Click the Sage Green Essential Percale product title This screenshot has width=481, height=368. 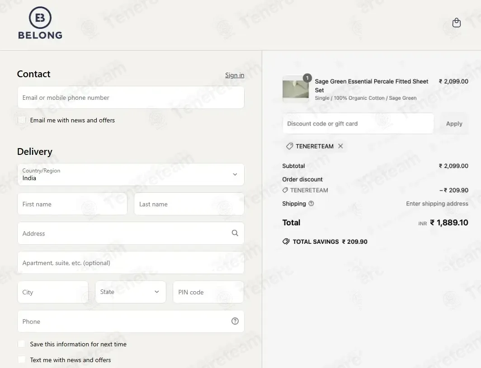(x=372, y=85)
